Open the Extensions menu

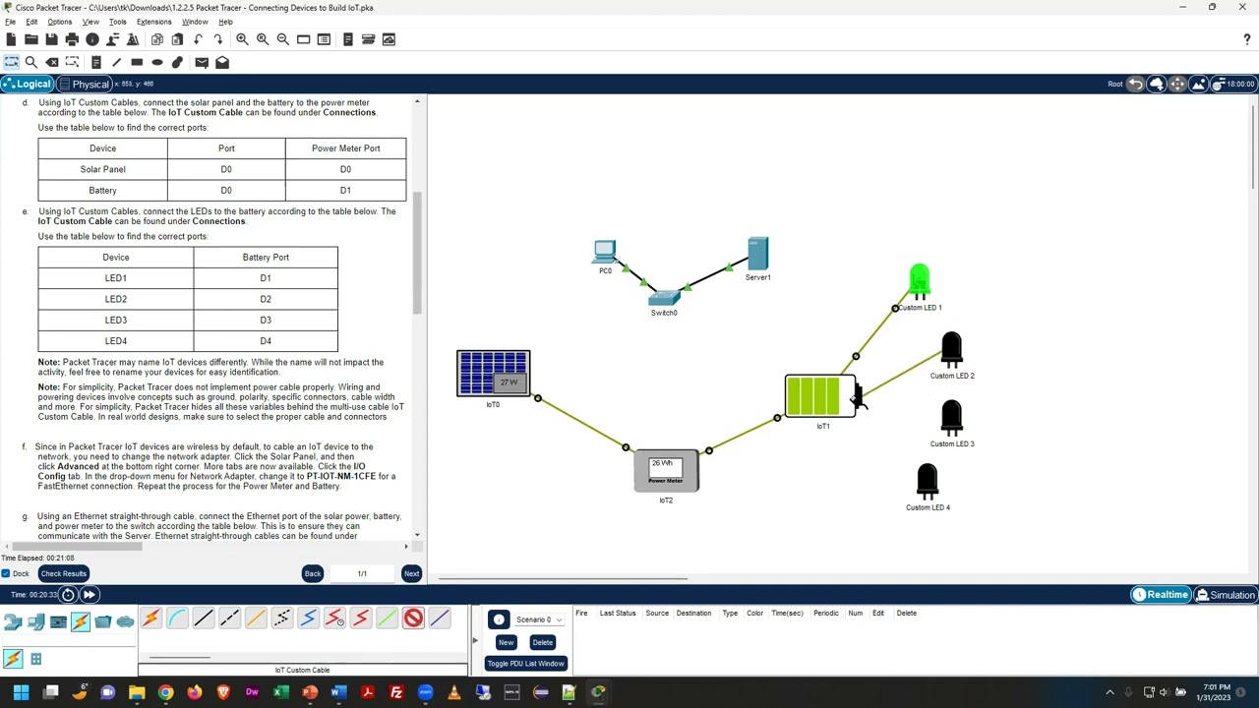pos(153,22)
